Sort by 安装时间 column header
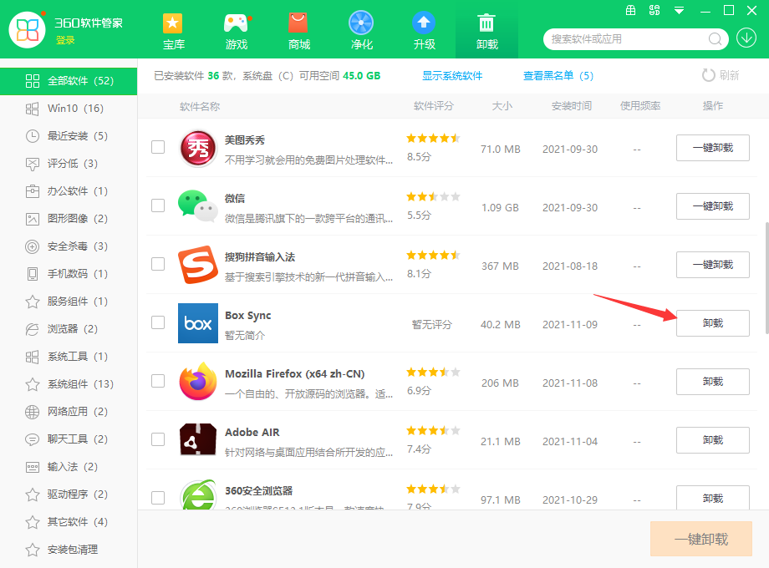 pyautogui.click(x=572, y=106)
